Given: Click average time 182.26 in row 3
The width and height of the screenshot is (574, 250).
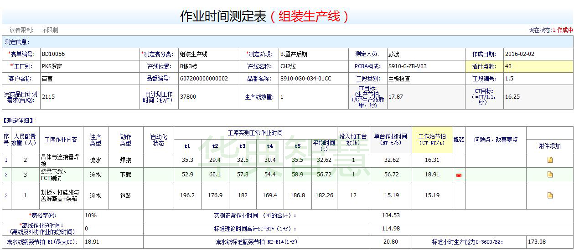Looking at the screenshot, I should coord(324,195).
